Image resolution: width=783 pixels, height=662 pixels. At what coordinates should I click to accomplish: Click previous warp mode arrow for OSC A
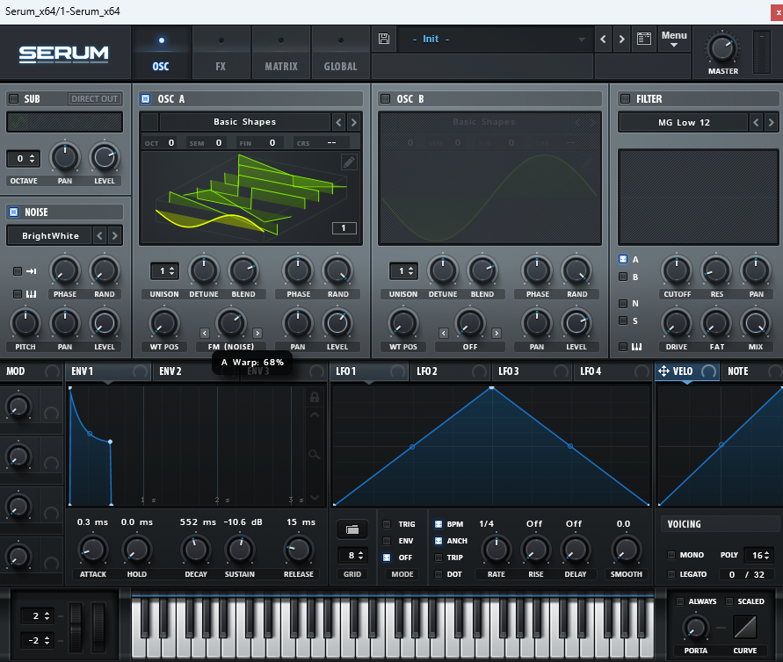point(204,333)
